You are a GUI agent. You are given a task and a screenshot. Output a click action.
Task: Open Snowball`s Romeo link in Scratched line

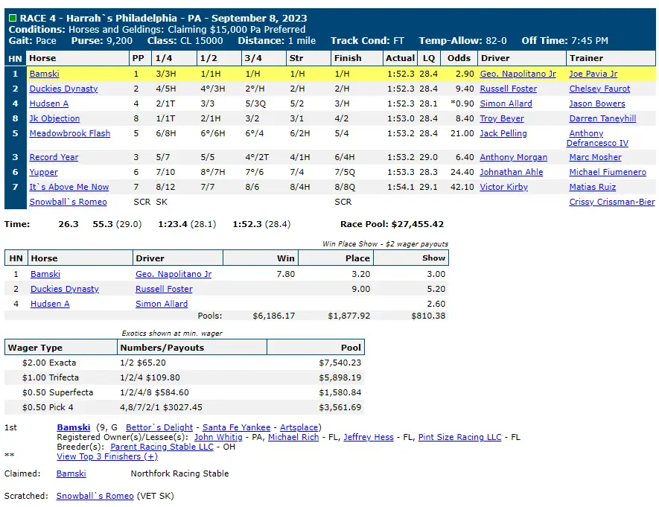coord(95,496)
